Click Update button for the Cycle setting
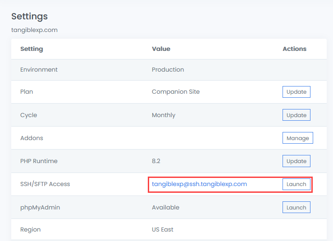 pos(297,115)
